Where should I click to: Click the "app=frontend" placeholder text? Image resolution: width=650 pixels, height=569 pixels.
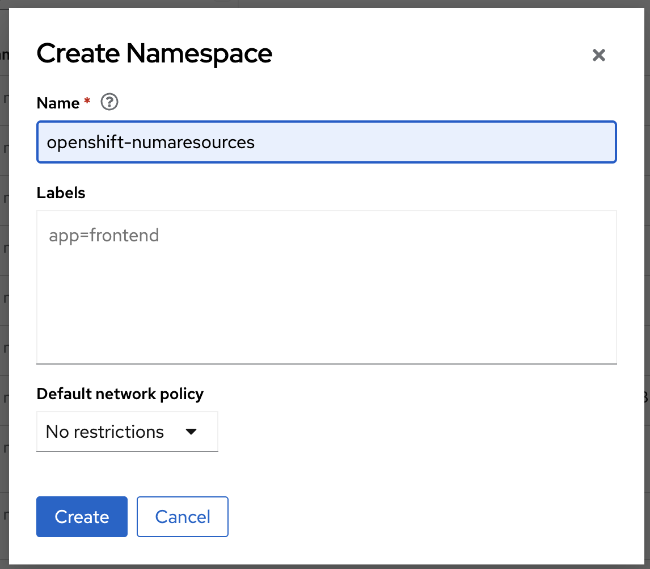(x=104, y=235)
